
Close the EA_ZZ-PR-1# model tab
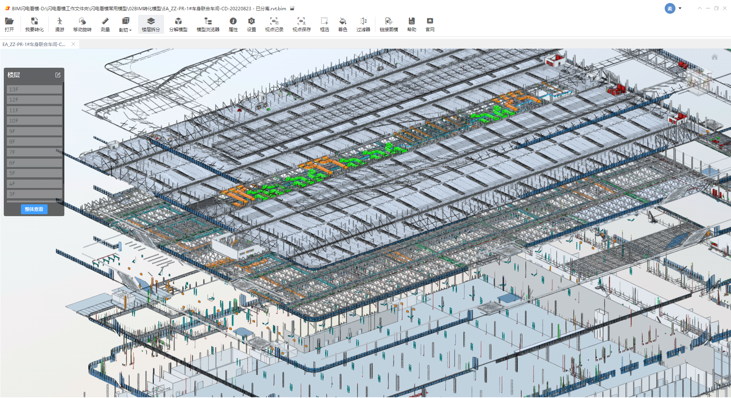tap(73, 44)
